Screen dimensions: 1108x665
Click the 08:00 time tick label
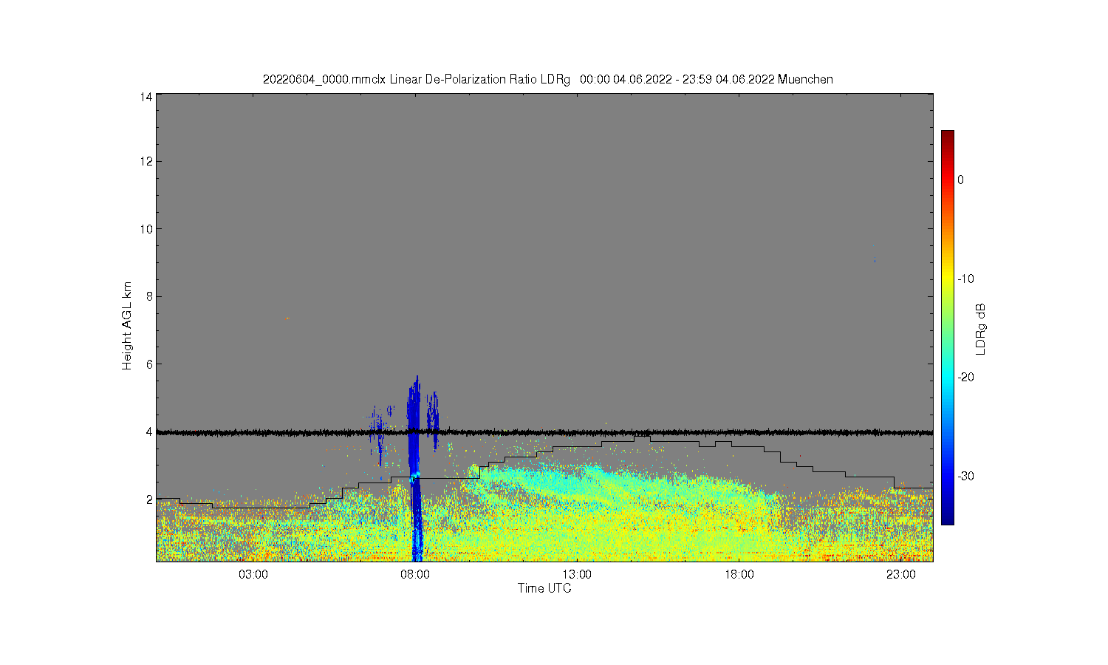[x=415, y=575]
